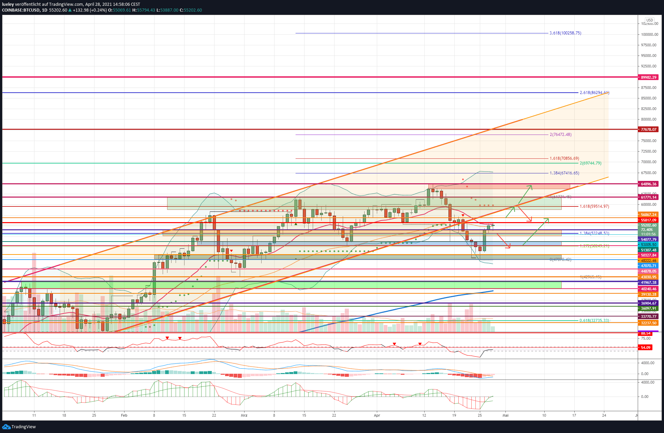Select the 61771.14 price line tag
Screen dimensions: 664x433
[x=648, y=197]
